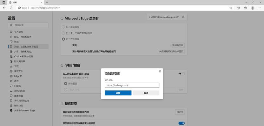Click the 辅助功能 sidebar icon
The height and width of the screenshot is (126, 264).
(x=11, y=106)
